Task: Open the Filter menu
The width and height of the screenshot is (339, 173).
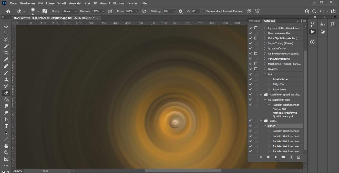Action: click(87, 3)
